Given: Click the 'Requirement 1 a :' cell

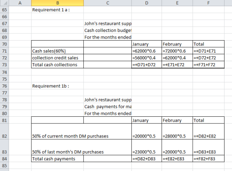Looking at the screenshot, I should [58, 10].
